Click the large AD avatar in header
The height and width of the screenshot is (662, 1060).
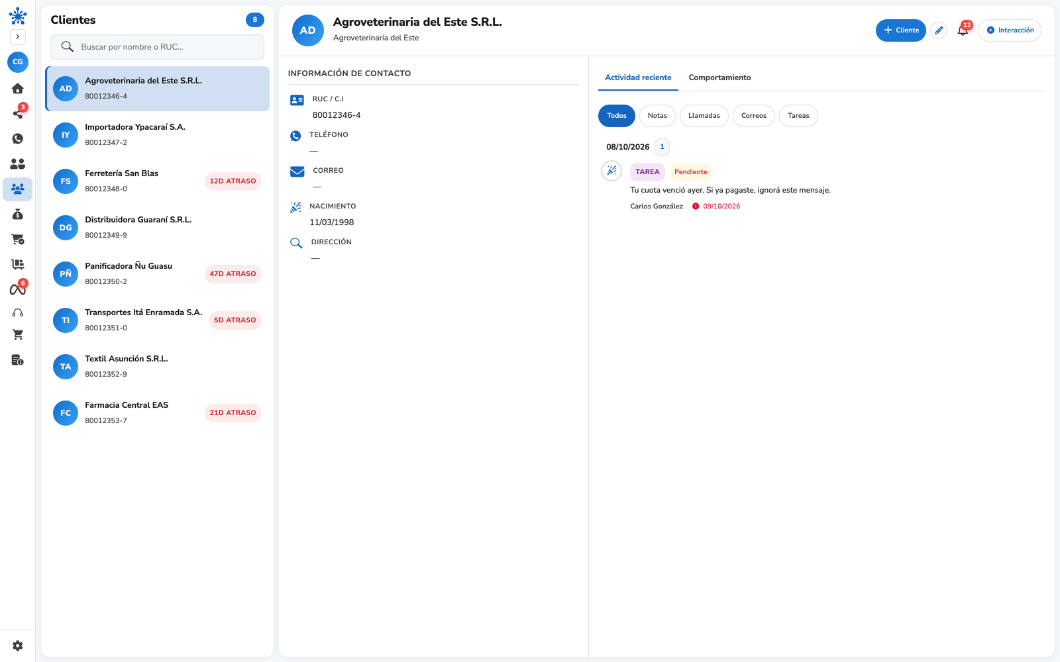308,30
